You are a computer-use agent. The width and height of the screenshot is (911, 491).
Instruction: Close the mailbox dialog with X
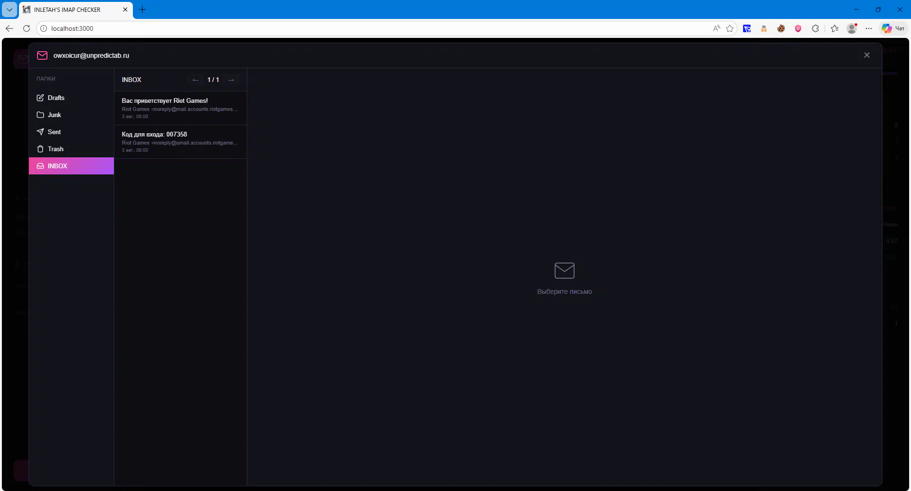[866, 55]
